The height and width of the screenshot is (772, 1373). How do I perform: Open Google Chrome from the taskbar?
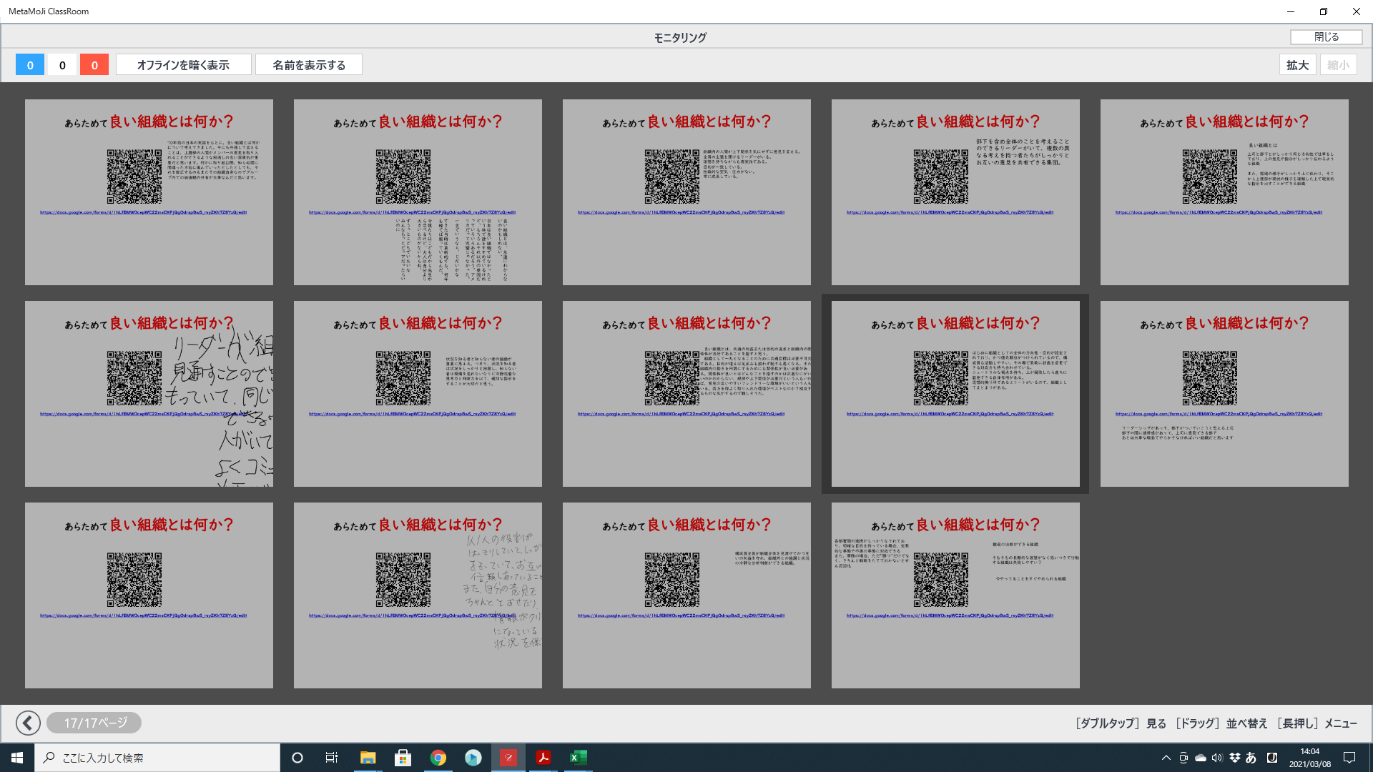click(x=438, y=758)
